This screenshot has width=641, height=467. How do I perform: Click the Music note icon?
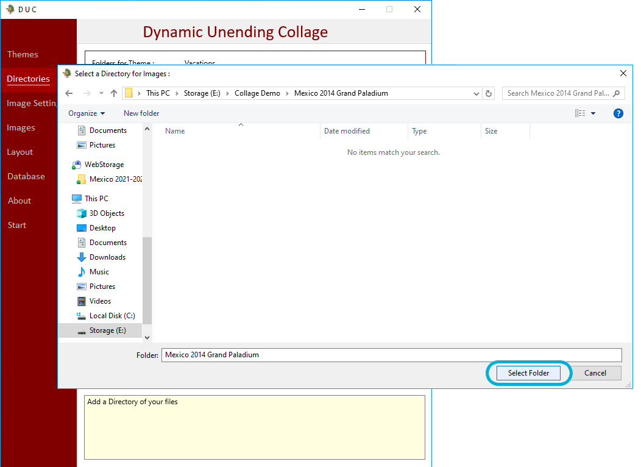tap(82, 272)
